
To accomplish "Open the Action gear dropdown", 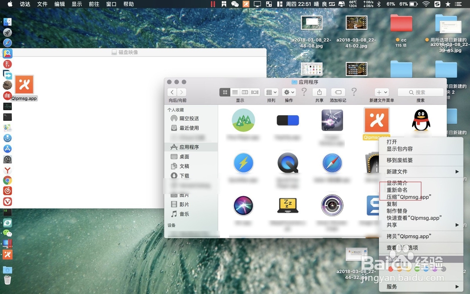I will click(289, 92).
